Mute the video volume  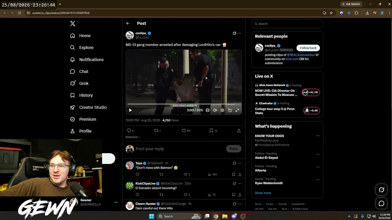pyautogui.click(x=215, y=110)
